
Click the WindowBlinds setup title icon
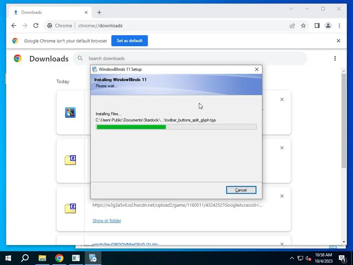click(x=95, y=69)
